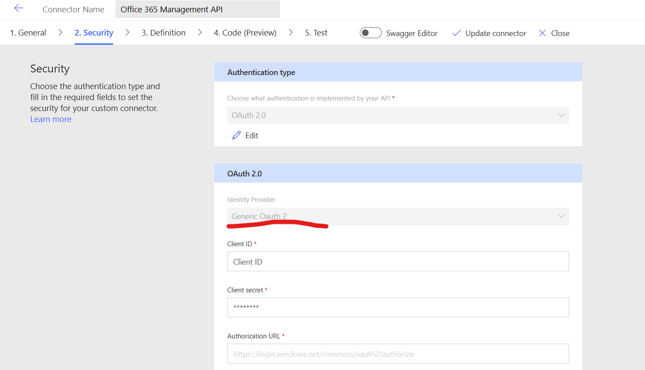Screen dimensions: 645x370
Task: Switch to the Definition tab
Action: tap(163, 32)
